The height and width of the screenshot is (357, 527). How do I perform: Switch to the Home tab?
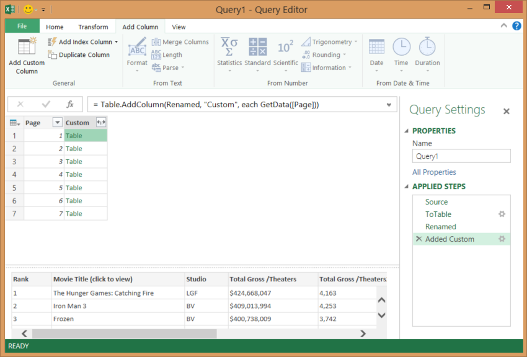(x=55, y=27)
